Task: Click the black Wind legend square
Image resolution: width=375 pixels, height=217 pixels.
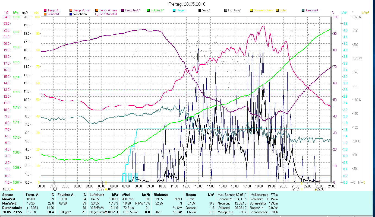Action: click(x=200, y=10)
